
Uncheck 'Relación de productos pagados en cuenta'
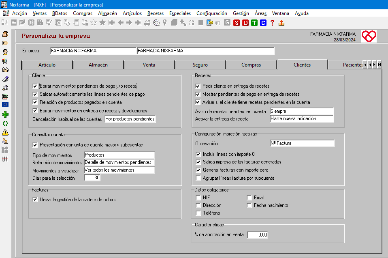click(x=35, y=102)
